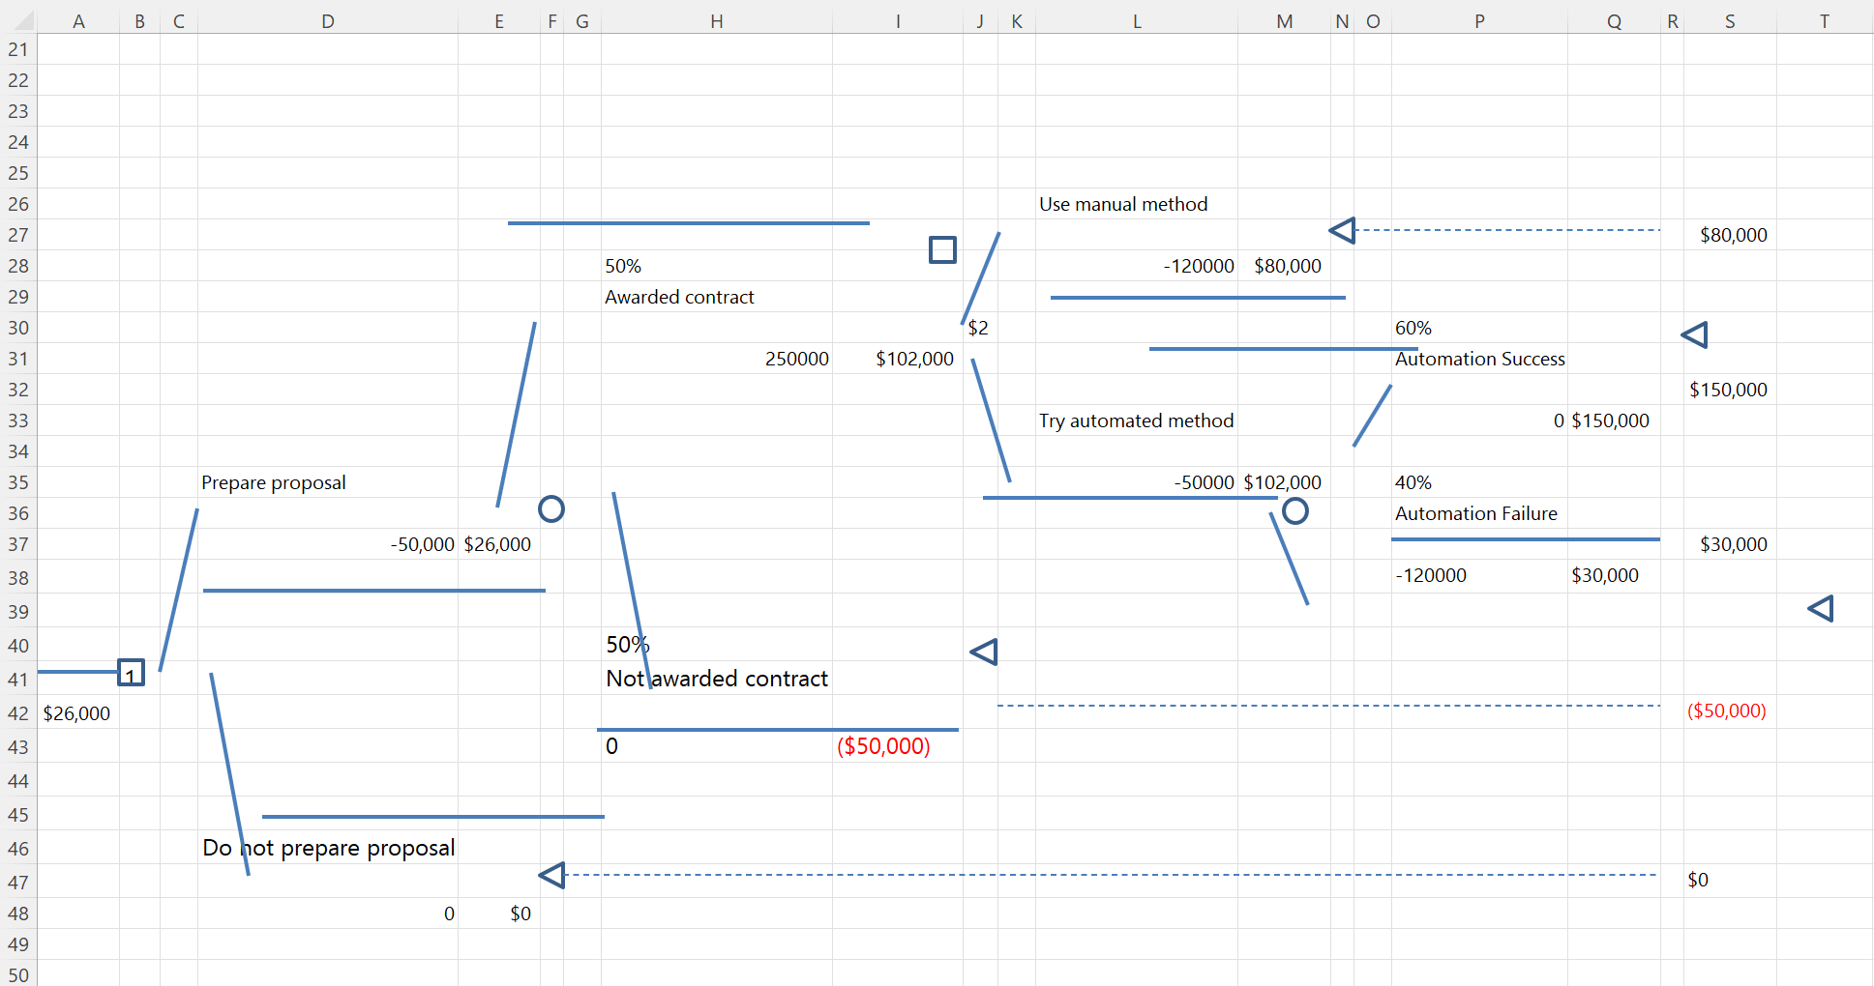Click the -120000 manual method cost cell
1874x986 pixels.
click(1199, 266)
